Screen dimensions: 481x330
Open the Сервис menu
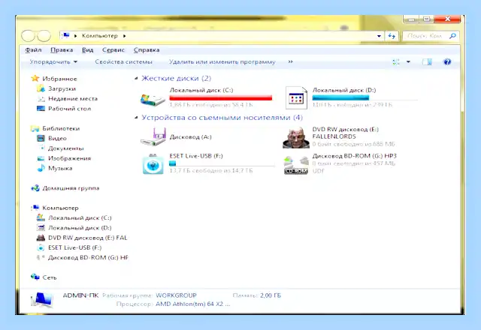pos(113,50)
